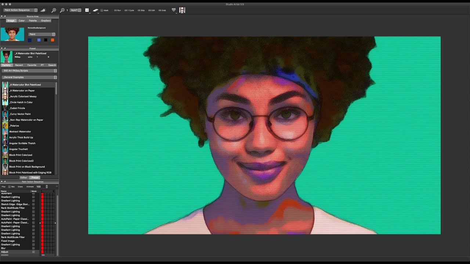Image resolution: width=470 pixels, height=264 pixels.
Task: Click Play in Paint Action Sequence
Action: coord(4,187)
